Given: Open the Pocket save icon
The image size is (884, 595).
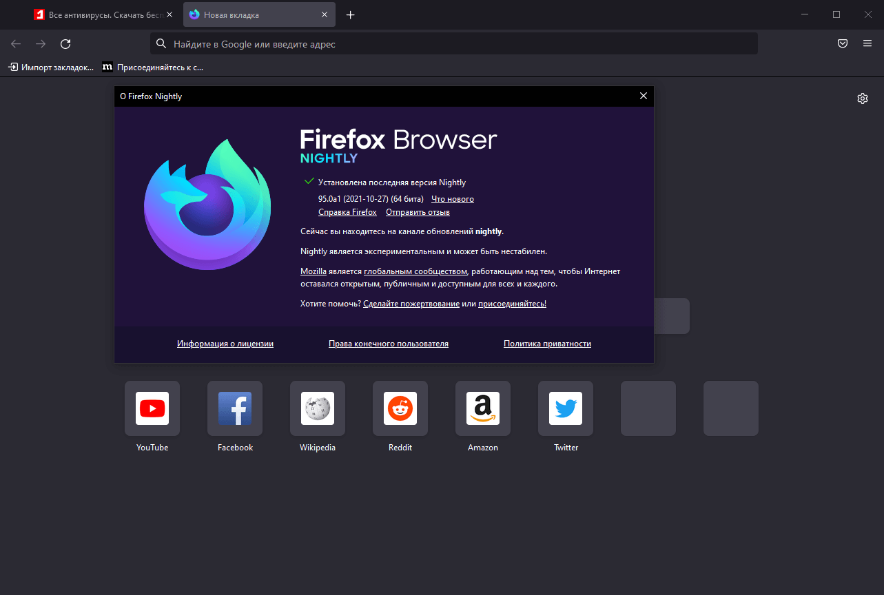Looking at the screenshot, I should [x=842, y=43].
